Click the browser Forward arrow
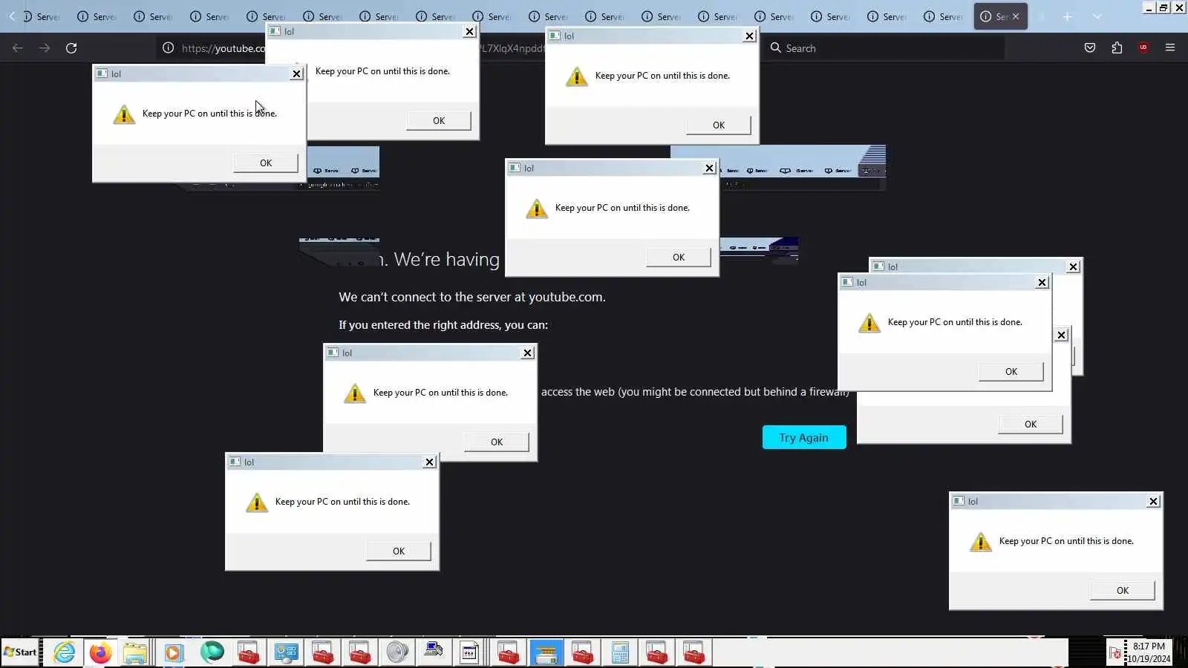The height and width of the screenshot is (668, 1188). [45, 48]
